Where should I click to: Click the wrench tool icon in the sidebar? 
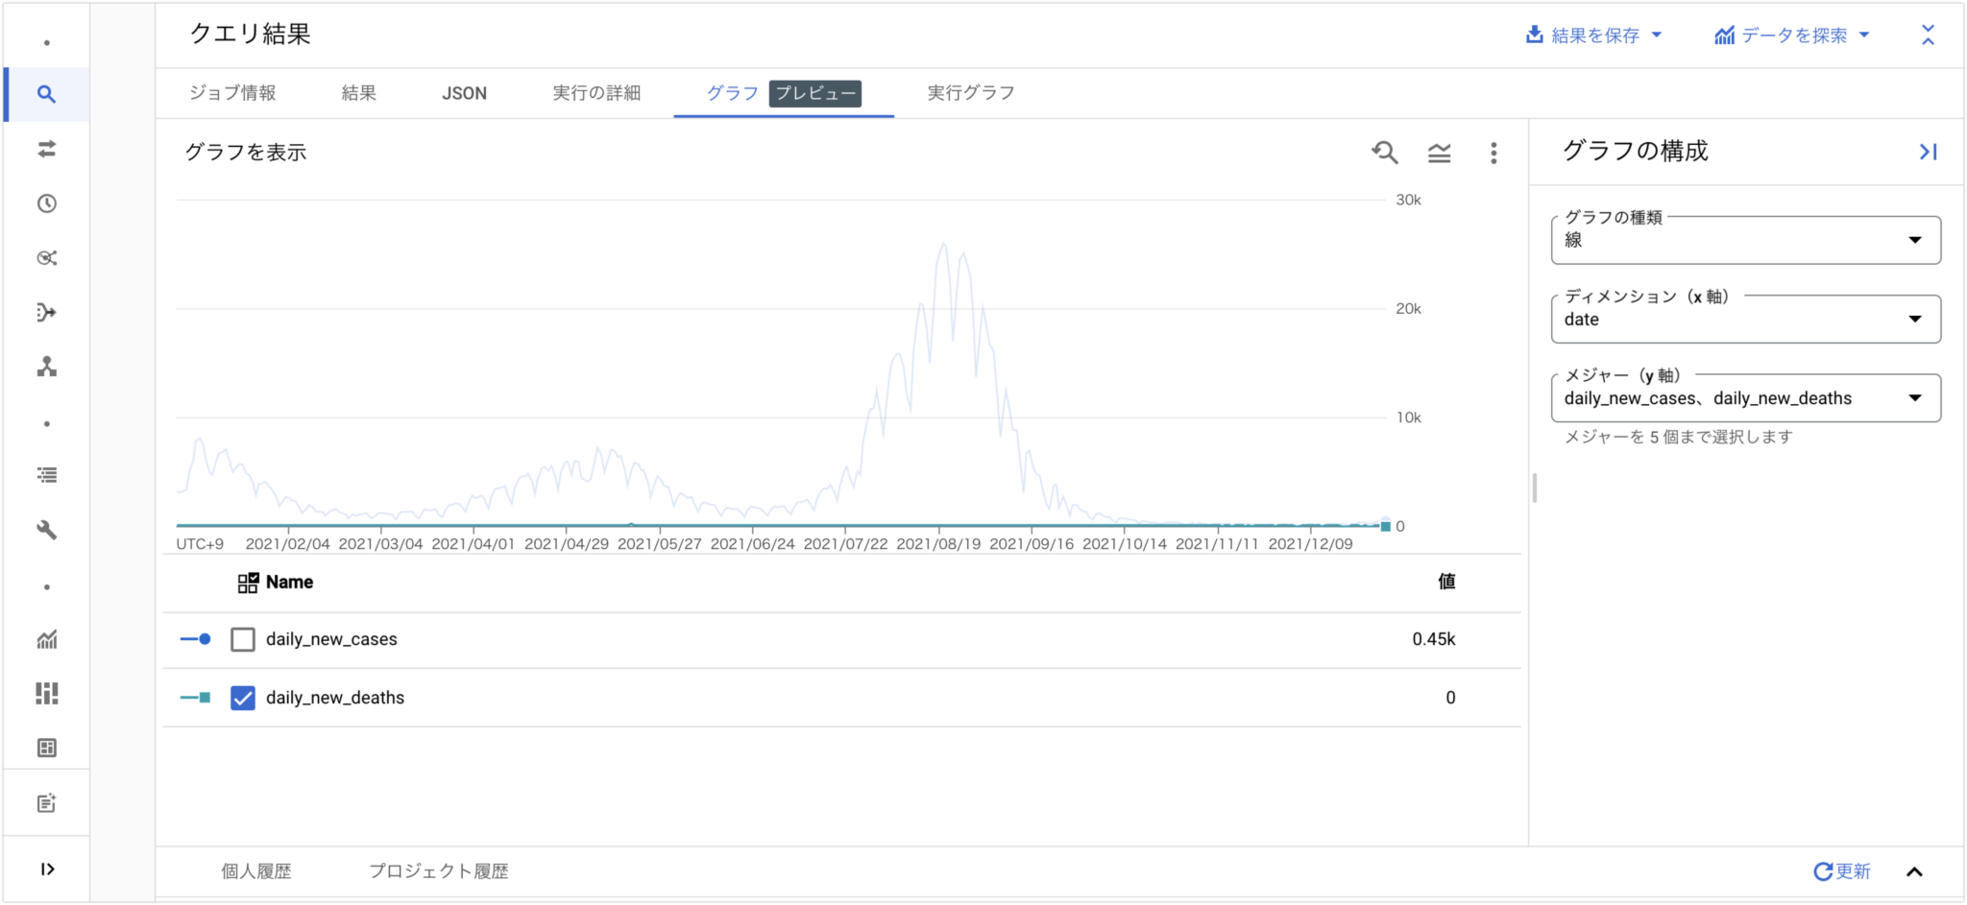point(46,530)
